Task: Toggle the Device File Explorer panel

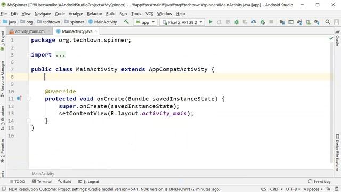Action: point(337,153)
